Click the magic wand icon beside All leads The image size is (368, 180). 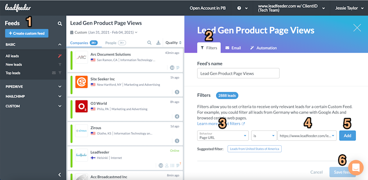point(60,56)
